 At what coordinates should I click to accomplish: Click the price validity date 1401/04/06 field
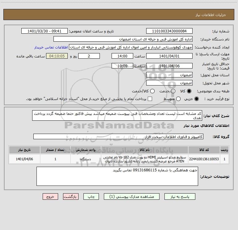[x=169, y=66]
